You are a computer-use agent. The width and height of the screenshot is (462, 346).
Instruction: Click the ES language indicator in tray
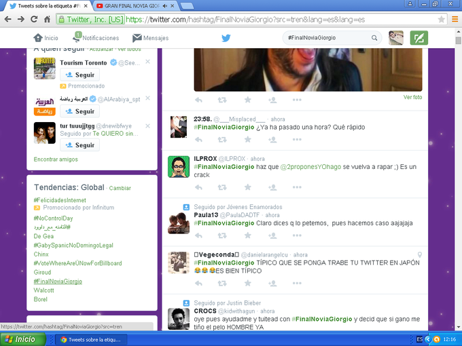pos(420,339)
